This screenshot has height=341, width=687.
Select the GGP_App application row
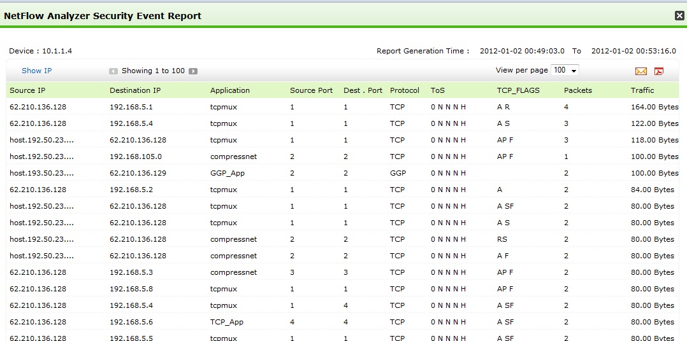point(228,173)
